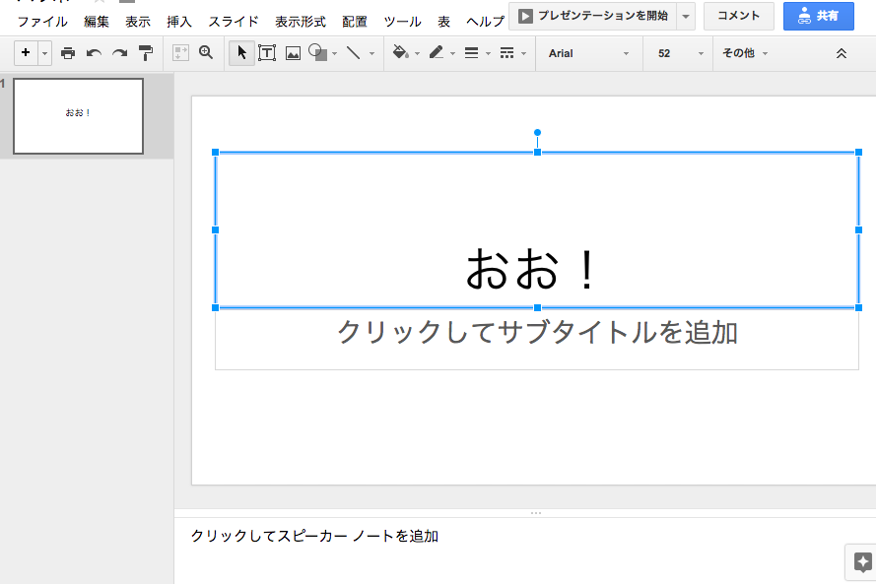Click the Explore star icon at bottom right
This screenshot has height=584, width=876.
[x=862, y=561]
